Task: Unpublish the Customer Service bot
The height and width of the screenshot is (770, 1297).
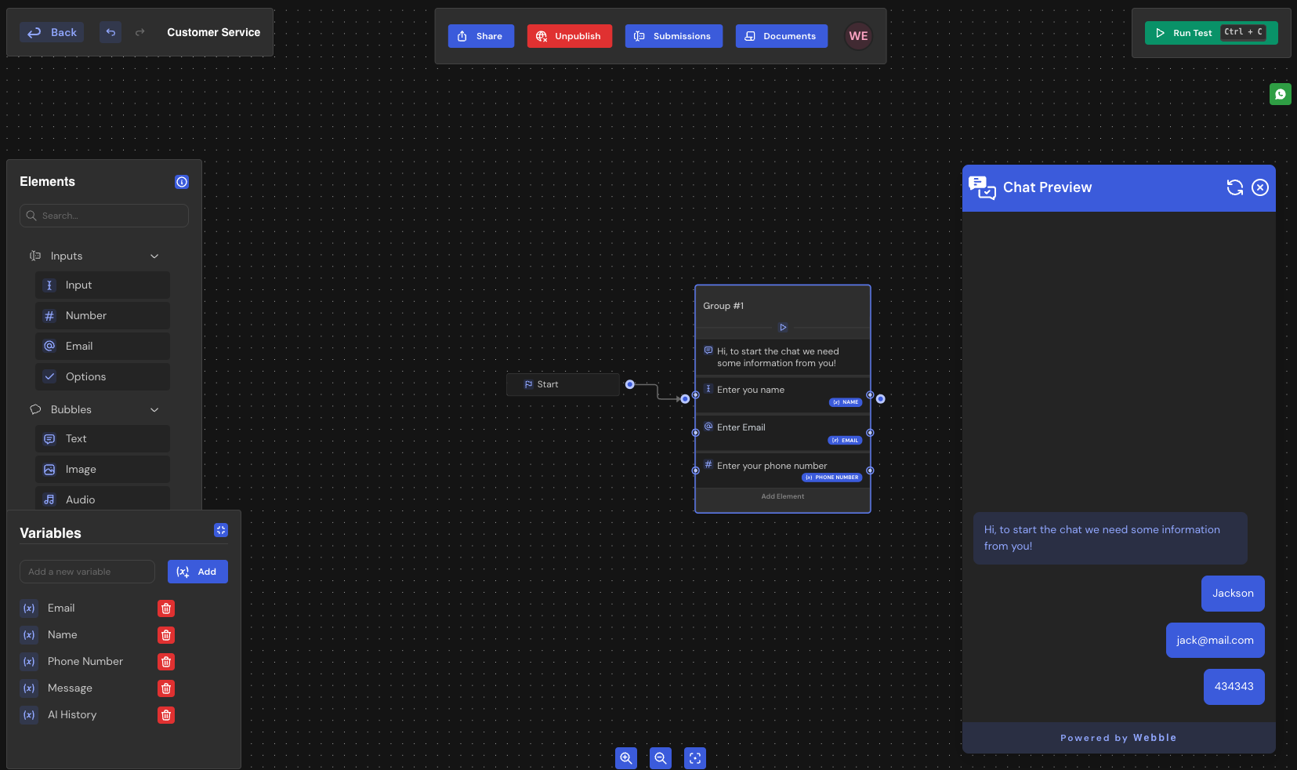Action: pos(569,36)
